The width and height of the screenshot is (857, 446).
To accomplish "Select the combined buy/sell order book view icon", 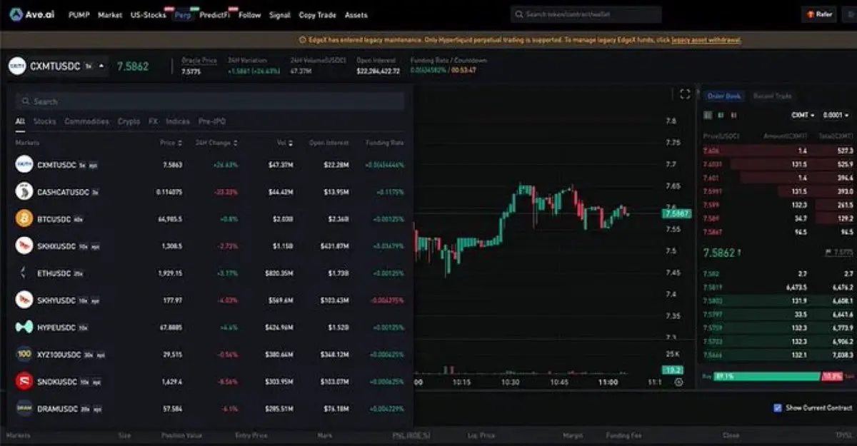I will (x=708, y=115).
